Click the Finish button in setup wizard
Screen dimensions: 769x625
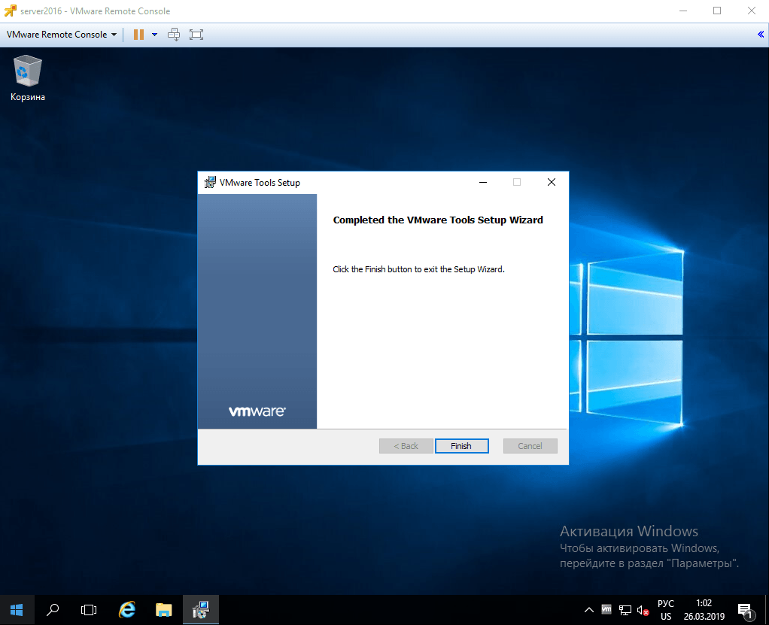(x=461, y=445)
